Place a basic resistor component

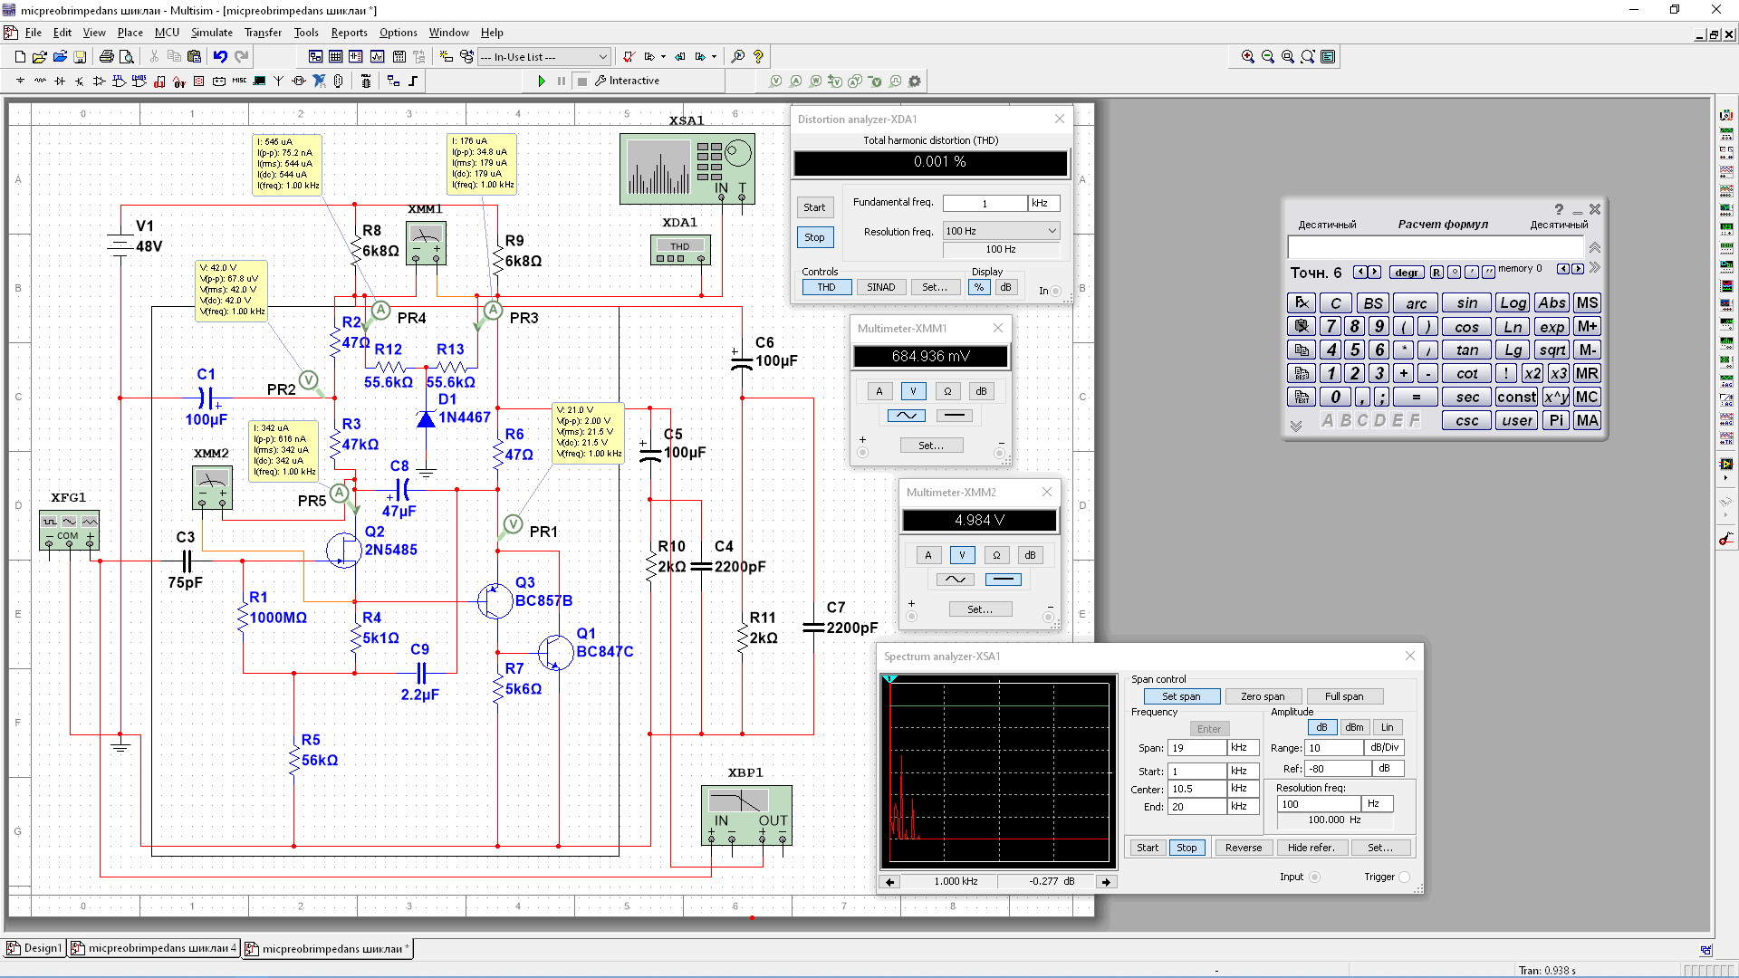[40, 81]
